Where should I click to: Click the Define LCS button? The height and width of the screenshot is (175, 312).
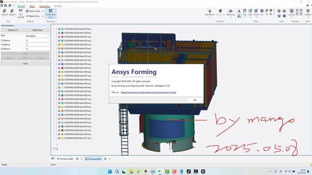(x=13, y=30)
